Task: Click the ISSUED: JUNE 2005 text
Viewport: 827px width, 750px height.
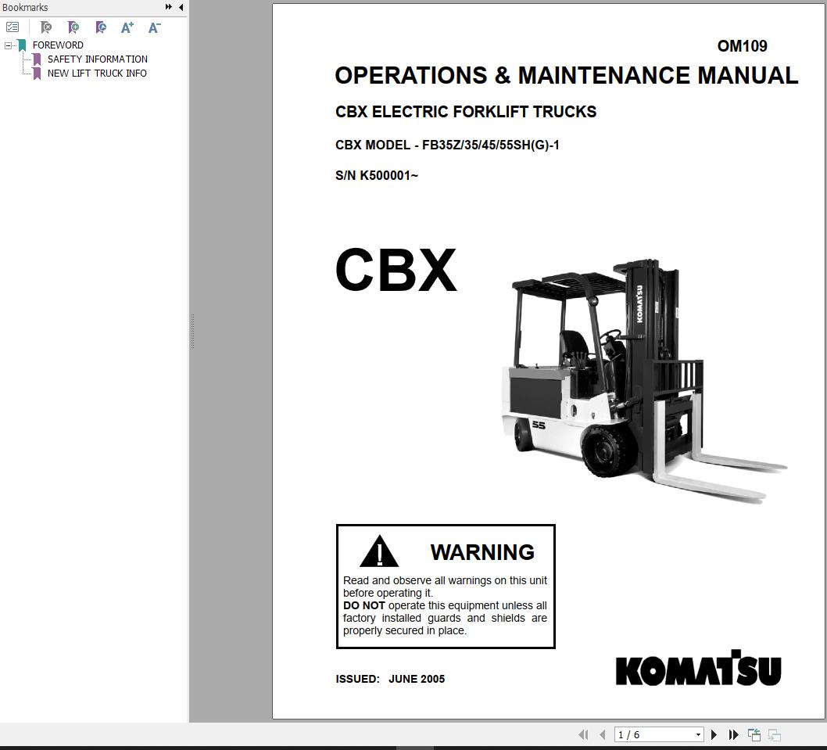Action: coord(390,679)
